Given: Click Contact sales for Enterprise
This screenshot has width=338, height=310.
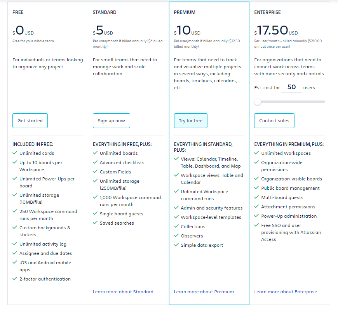Looking at the screenshot, I should 274,121.
